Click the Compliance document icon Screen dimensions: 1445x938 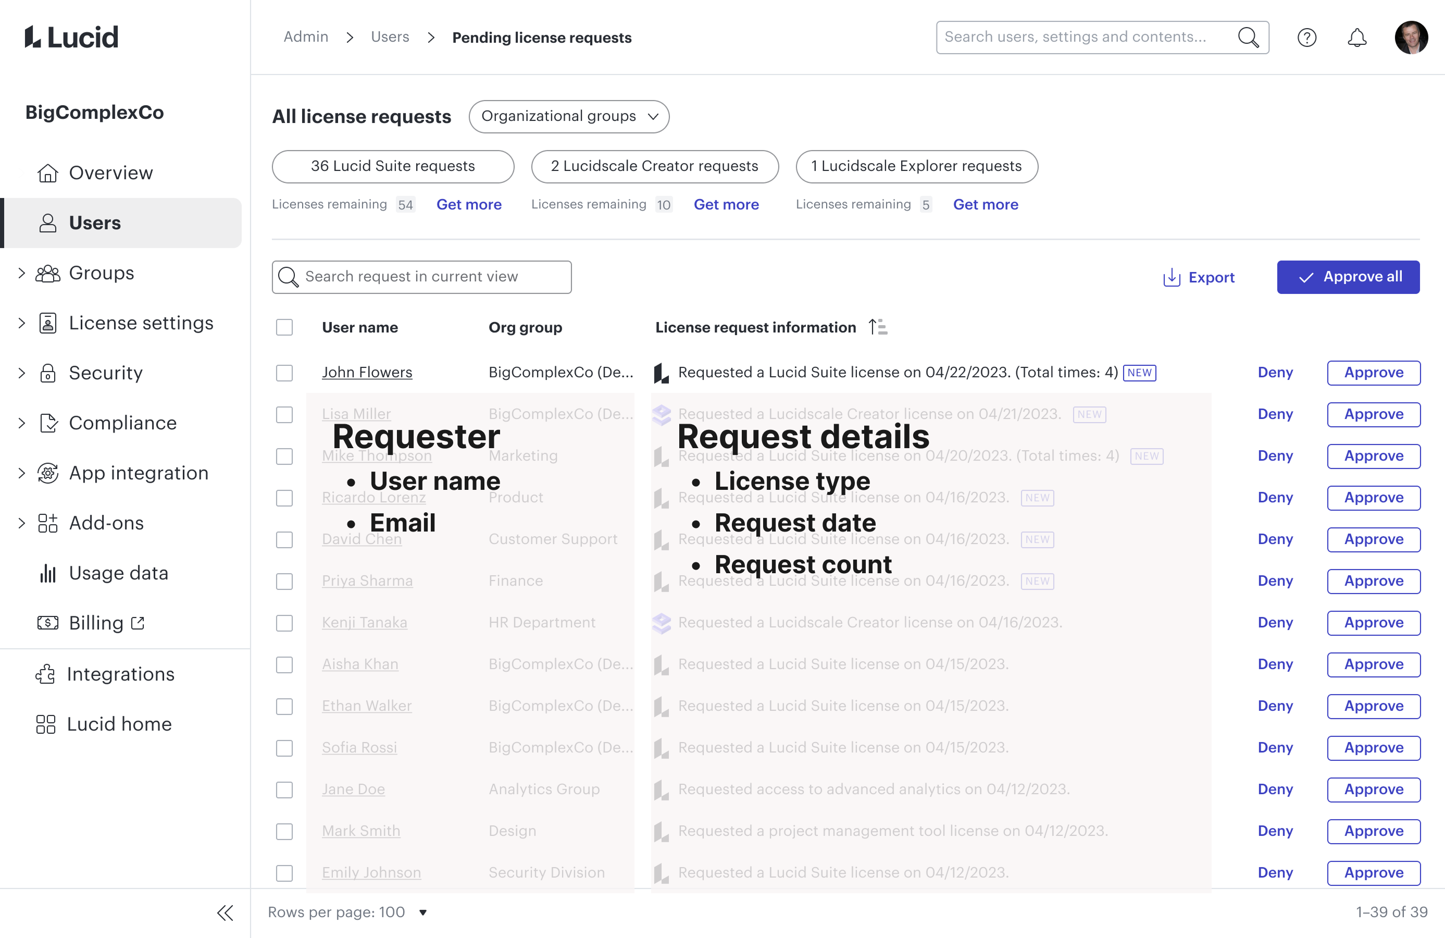[x=47, y=423]
